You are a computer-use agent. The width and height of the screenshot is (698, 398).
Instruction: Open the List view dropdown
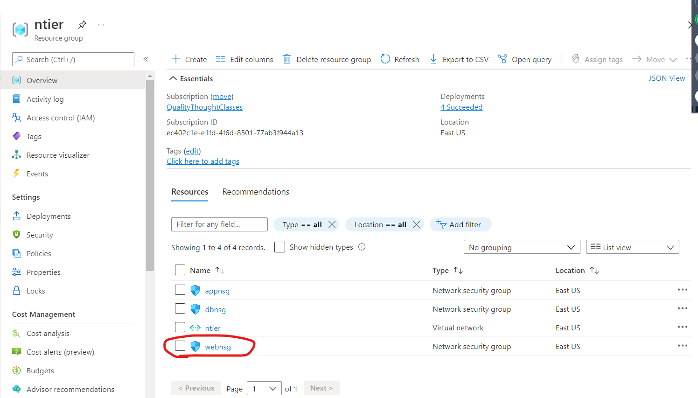point(632,247)
